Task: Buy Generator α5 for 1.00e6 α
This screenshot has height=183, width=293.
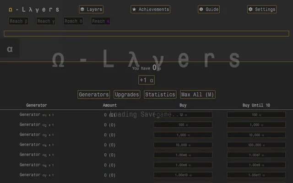Action: 183,155
